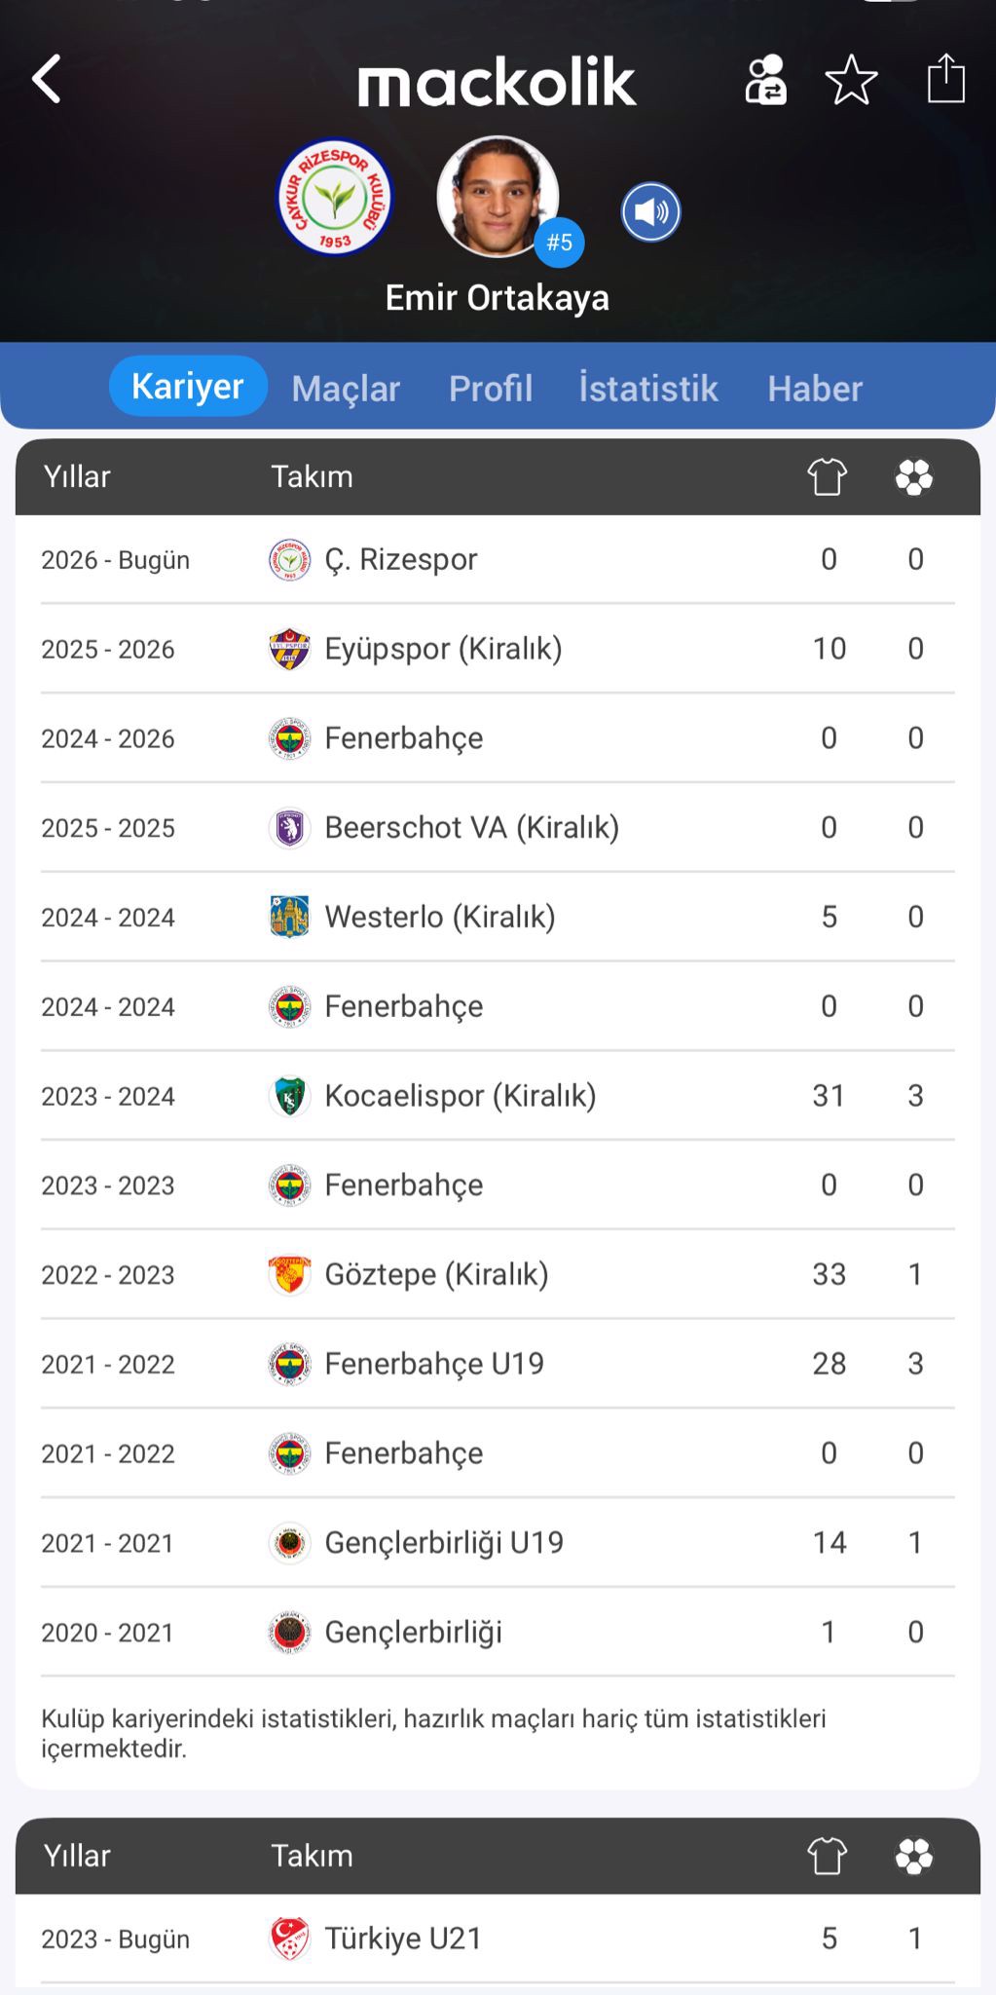Open the player comparison icon

click(765, 80)
